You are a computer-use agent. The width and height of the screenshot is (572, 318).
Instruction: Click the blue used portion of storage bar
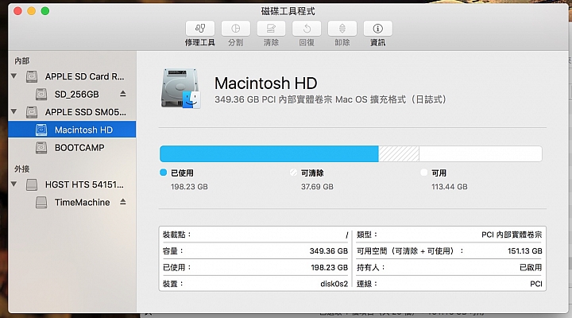tap(269, 153)
